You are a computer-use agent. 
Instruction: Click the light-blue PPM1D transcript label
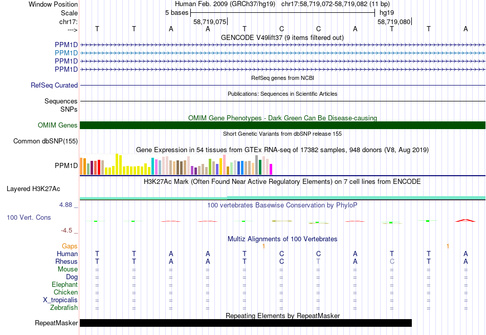tap(66, 53)
